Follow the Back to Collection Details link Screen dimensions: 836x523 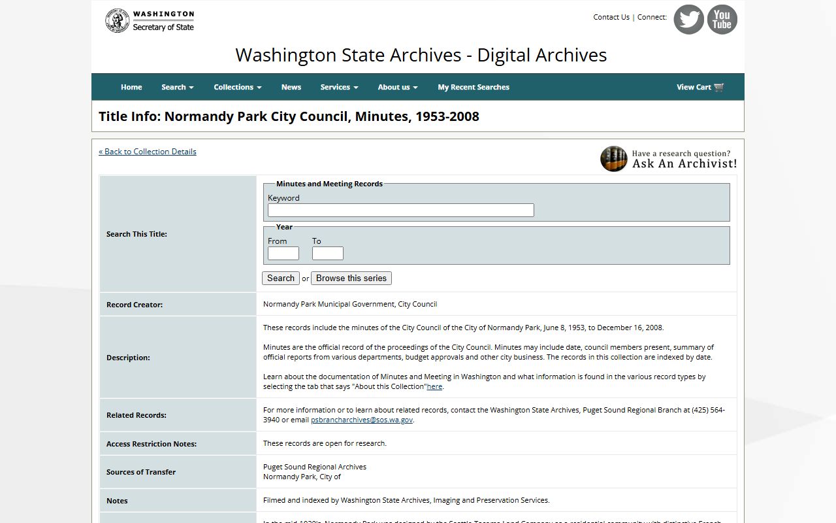(x=148, y=152)
